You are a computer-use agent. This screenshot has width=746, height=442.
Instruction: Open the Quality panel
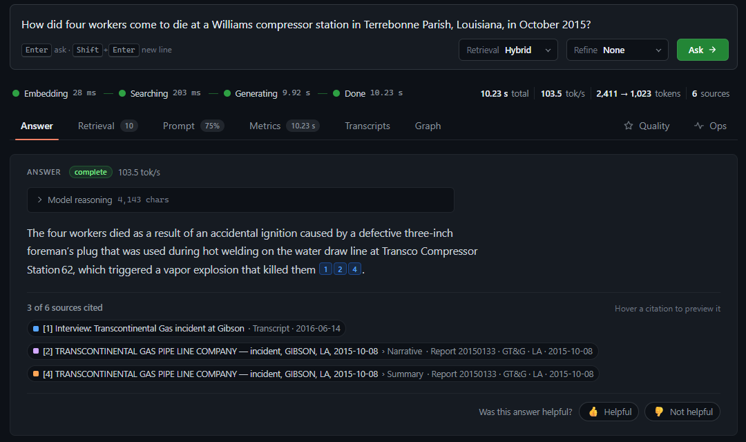[x=647, y=126]
